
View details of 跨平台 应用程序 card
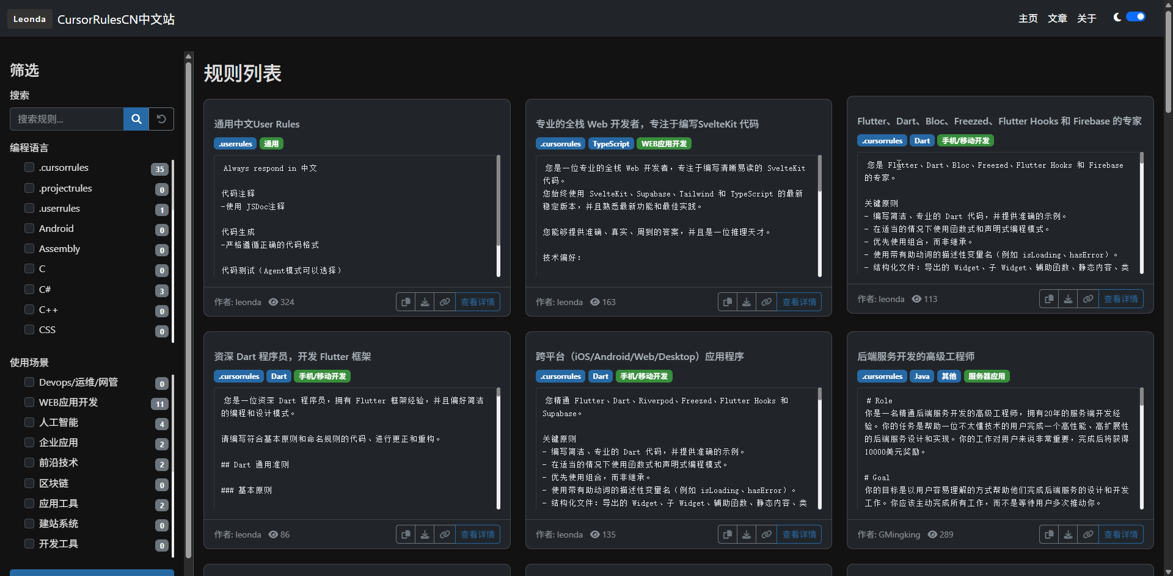[799, 535]
